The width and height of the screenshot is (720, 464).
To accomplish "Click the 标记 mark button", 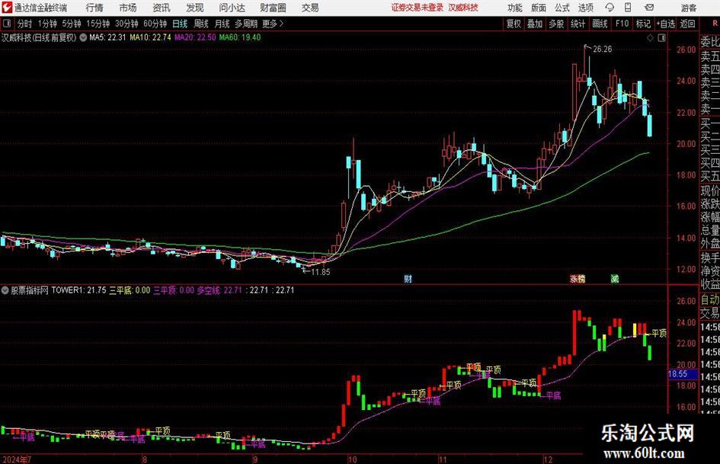I will point(643,24).
